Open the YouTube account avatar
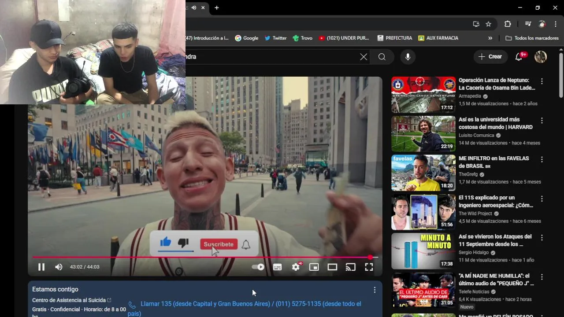The image size is (564, 317). pos(541,57)
